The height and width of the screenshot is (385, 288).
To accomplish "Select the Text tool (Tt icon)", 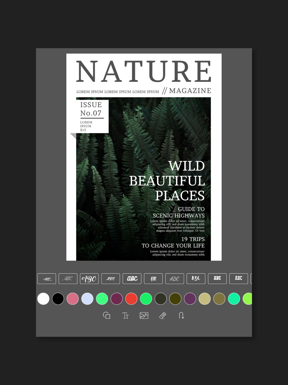I will (125, 315).
